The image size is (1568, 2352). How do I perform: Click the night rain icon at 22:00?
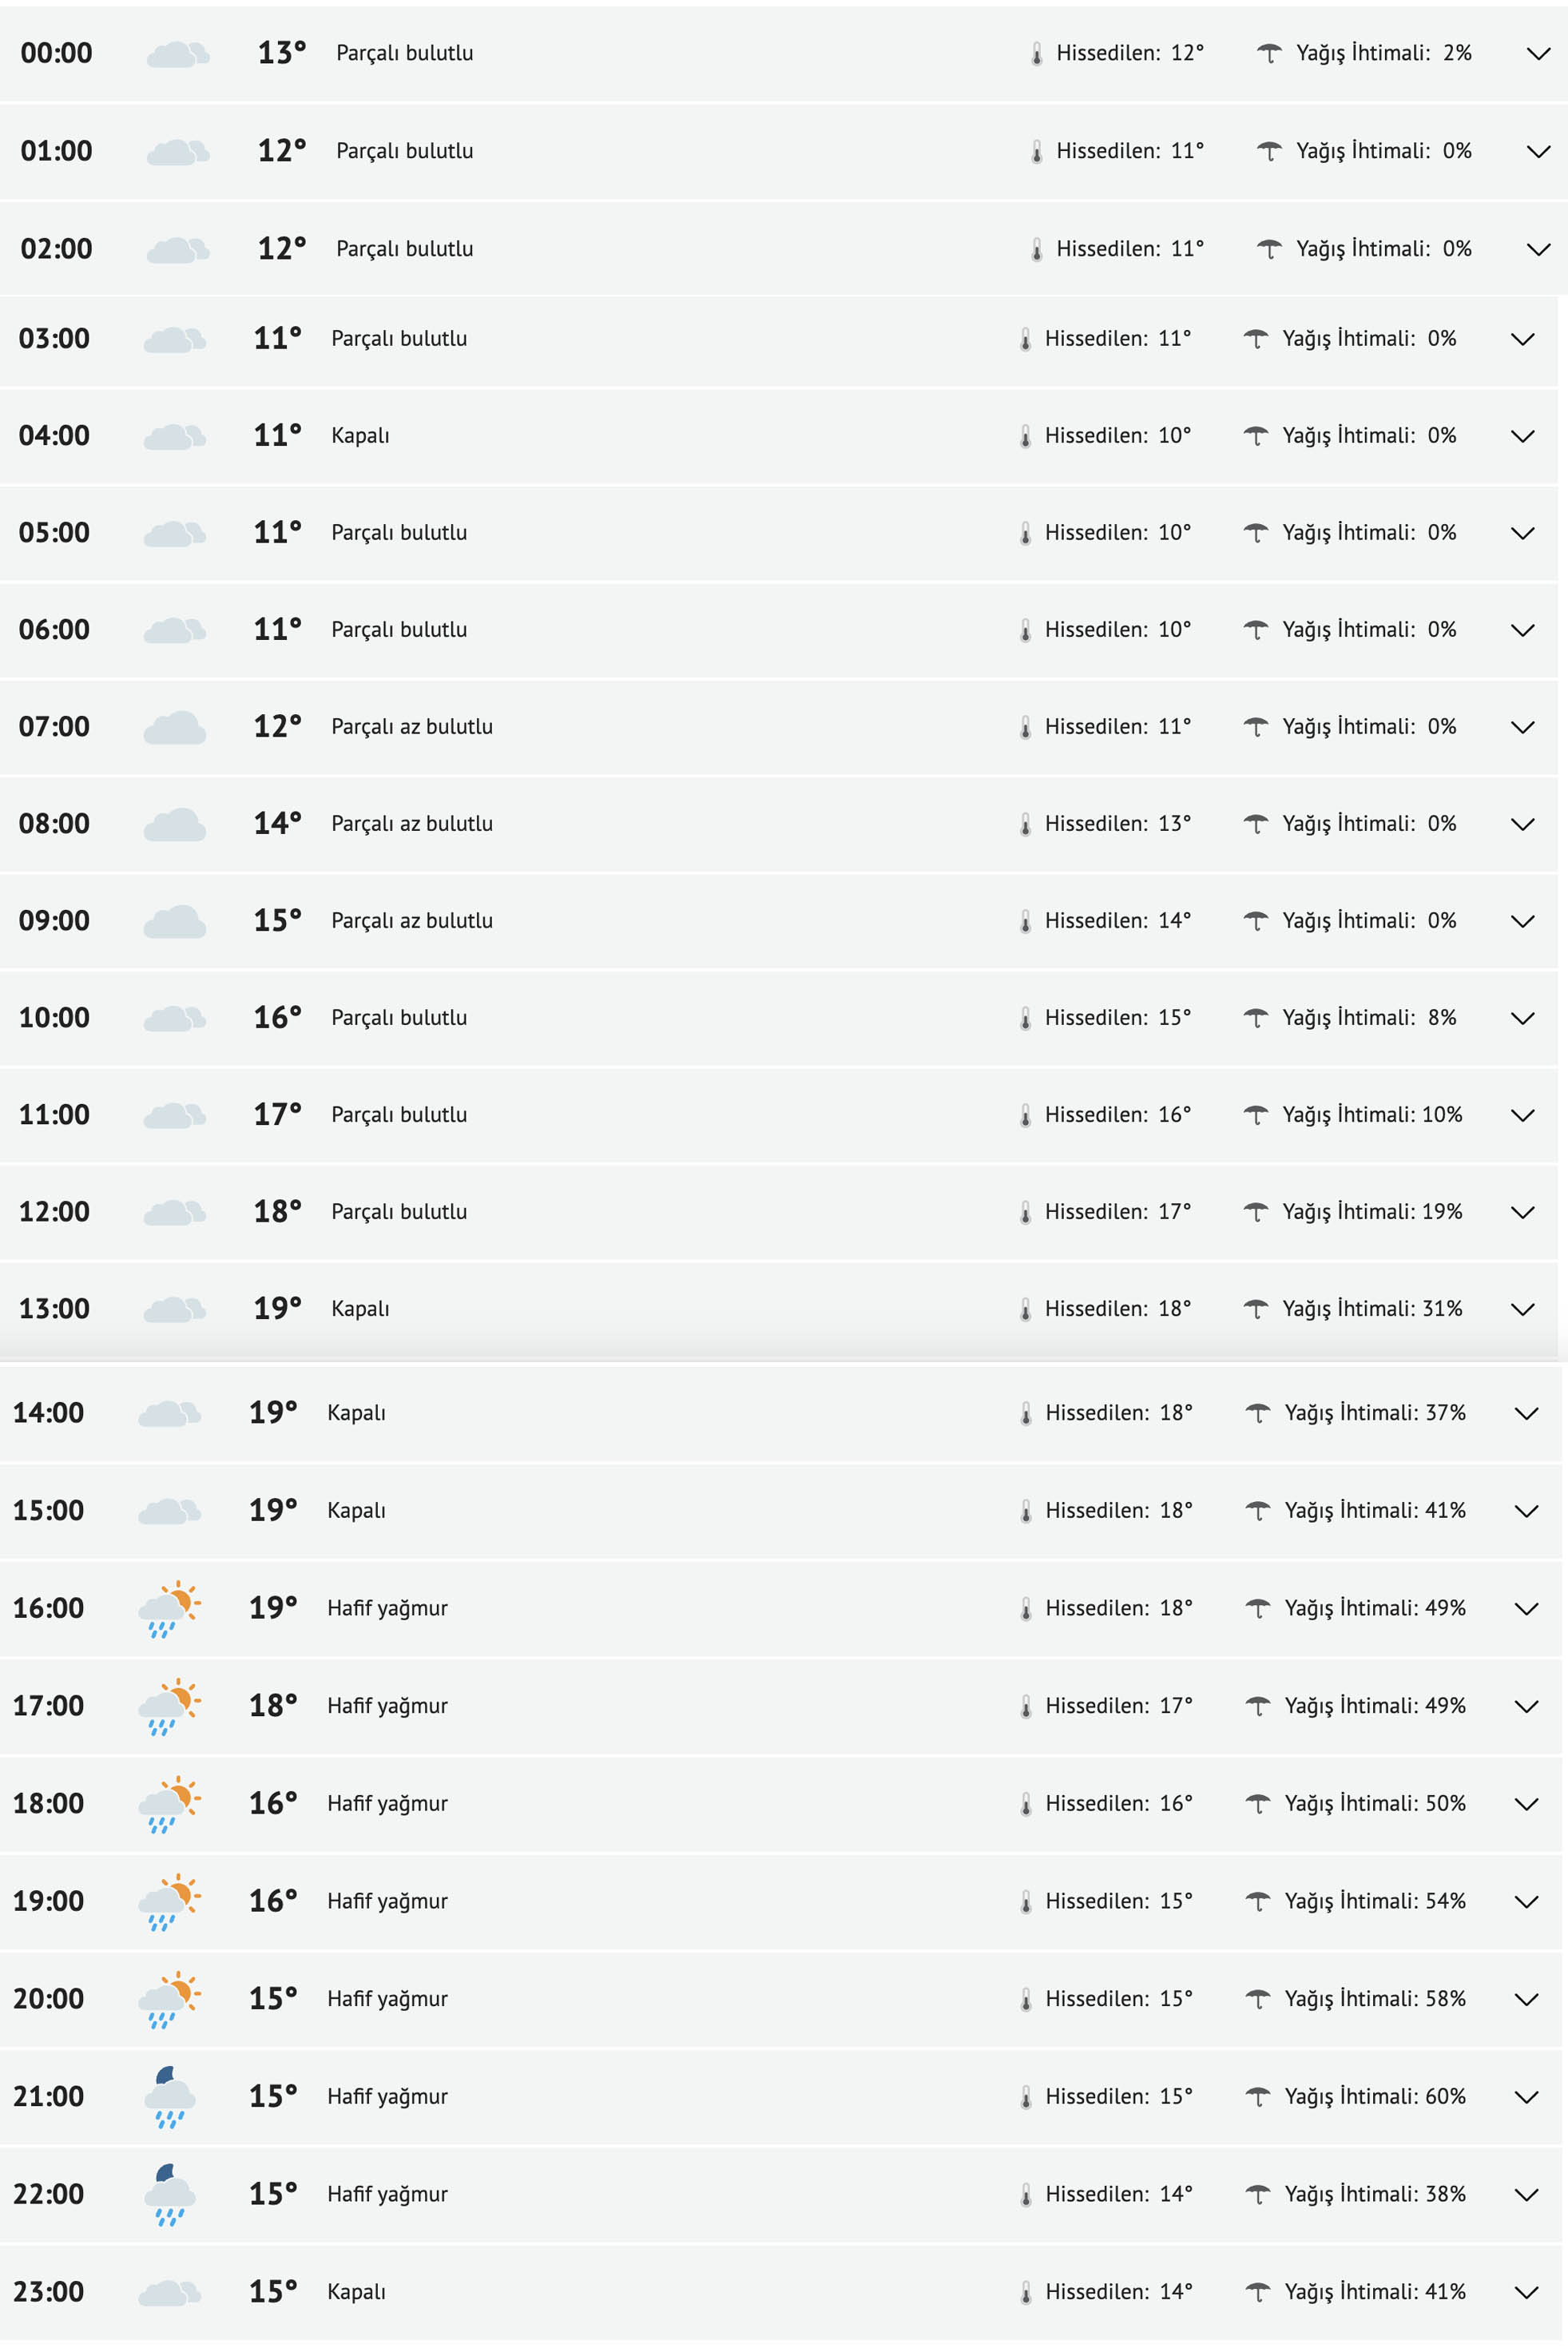(169, 2194)
